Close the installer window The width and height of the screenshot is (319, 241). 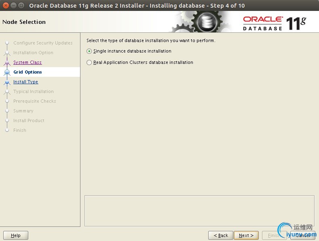click(6, 6)
